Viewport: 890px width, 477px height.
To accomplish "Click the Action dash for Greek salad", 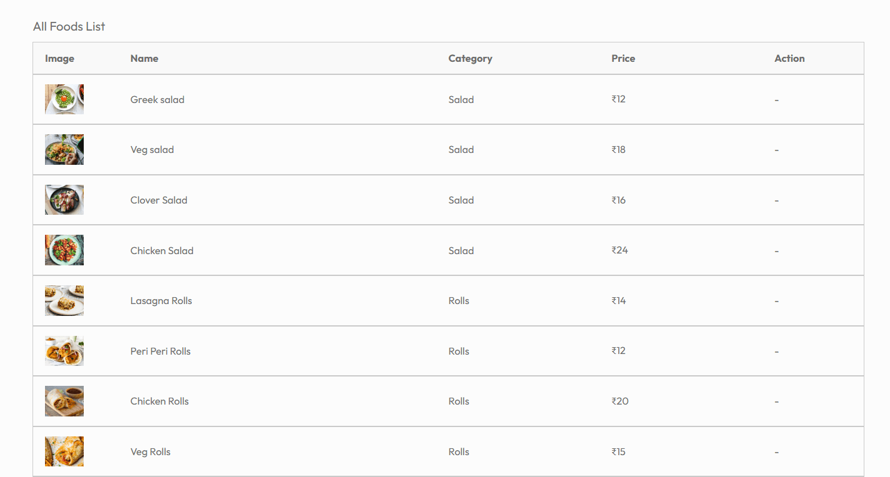I will 776,100.
